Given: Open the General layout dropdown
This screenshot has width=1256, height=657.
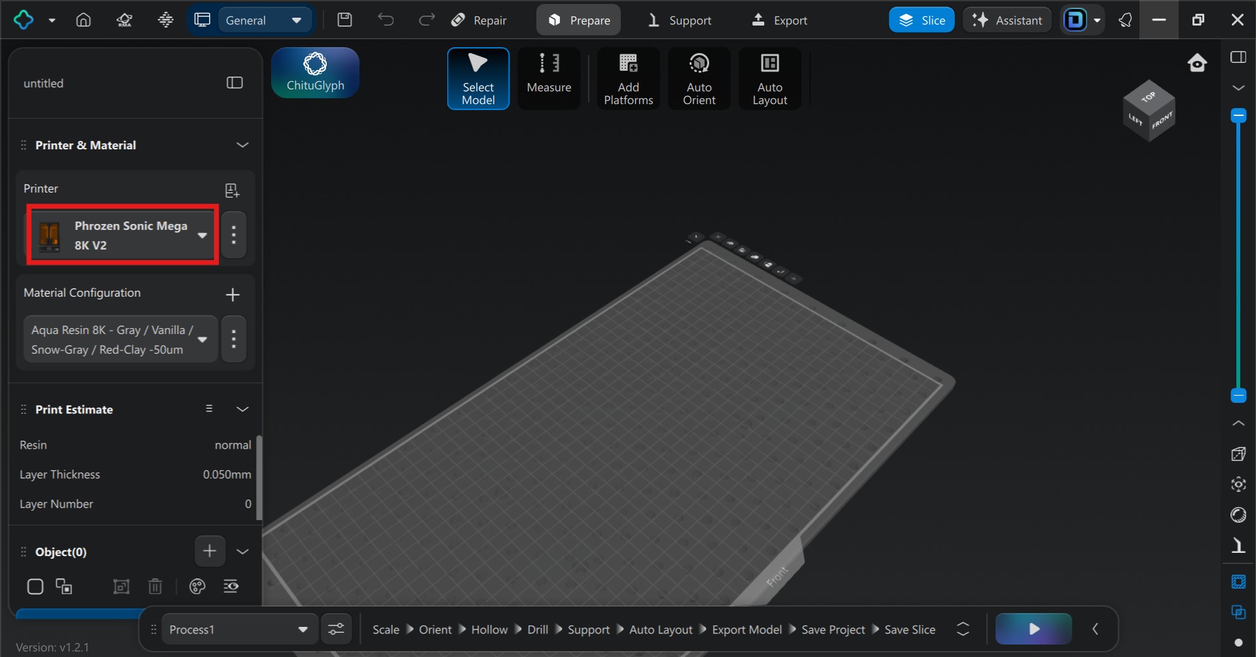Looking at the screenshot, I should (264, 20).
